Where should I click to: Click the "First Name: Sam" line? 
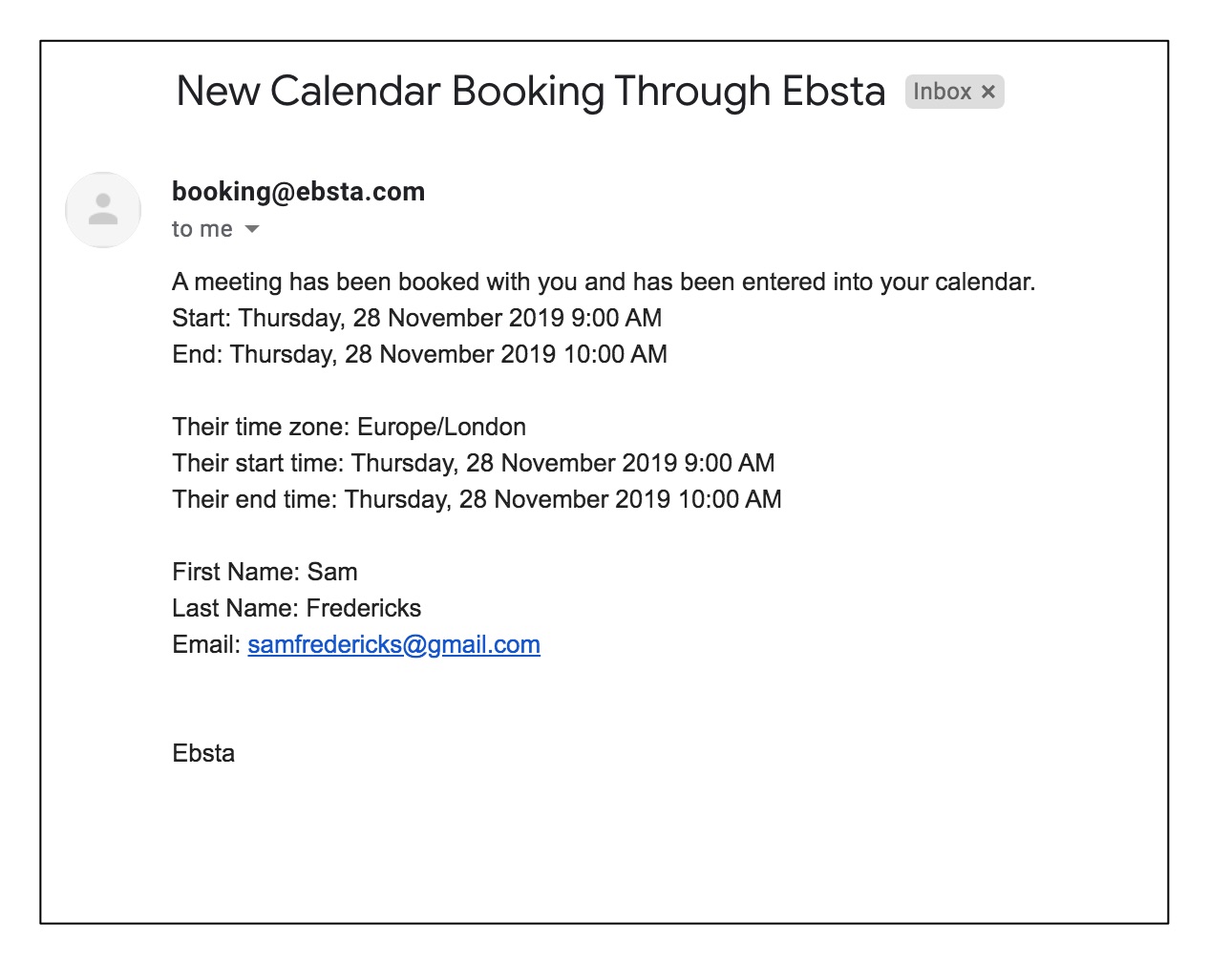[265, 573]
